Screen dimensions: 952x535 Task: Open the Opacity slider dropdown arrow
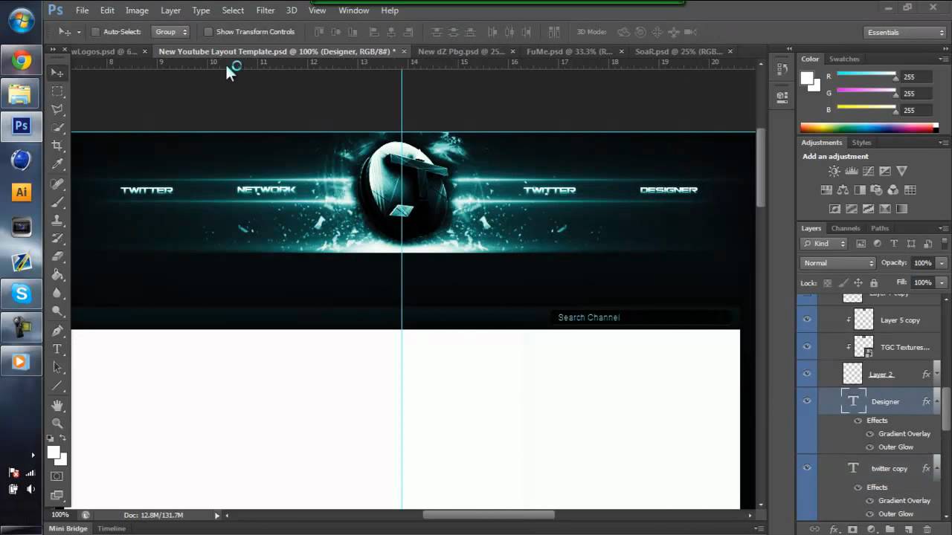click(x=942, y=263)
